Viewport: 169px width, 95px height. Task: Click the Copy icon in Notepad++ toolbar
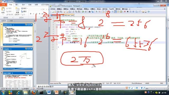pyautogui.click(x=76, y=12)
